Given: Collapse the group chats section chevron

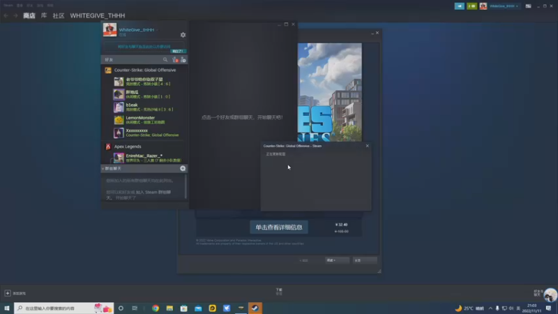Looking at the screenshot, I should [103, 169].
